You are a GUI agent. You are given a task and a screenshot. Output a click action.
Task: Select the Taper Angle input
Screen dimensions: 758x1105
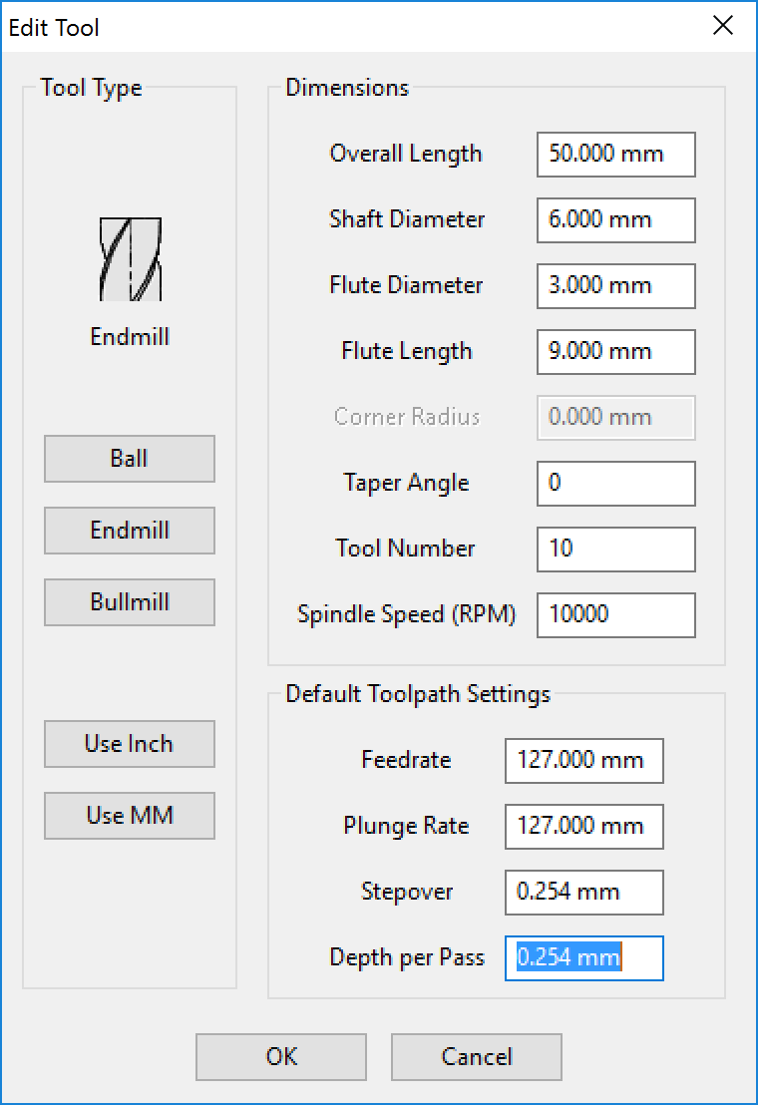pos(616,484)
